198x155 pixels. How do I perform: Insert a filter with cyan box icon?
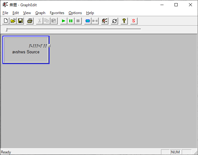point(88,21)
